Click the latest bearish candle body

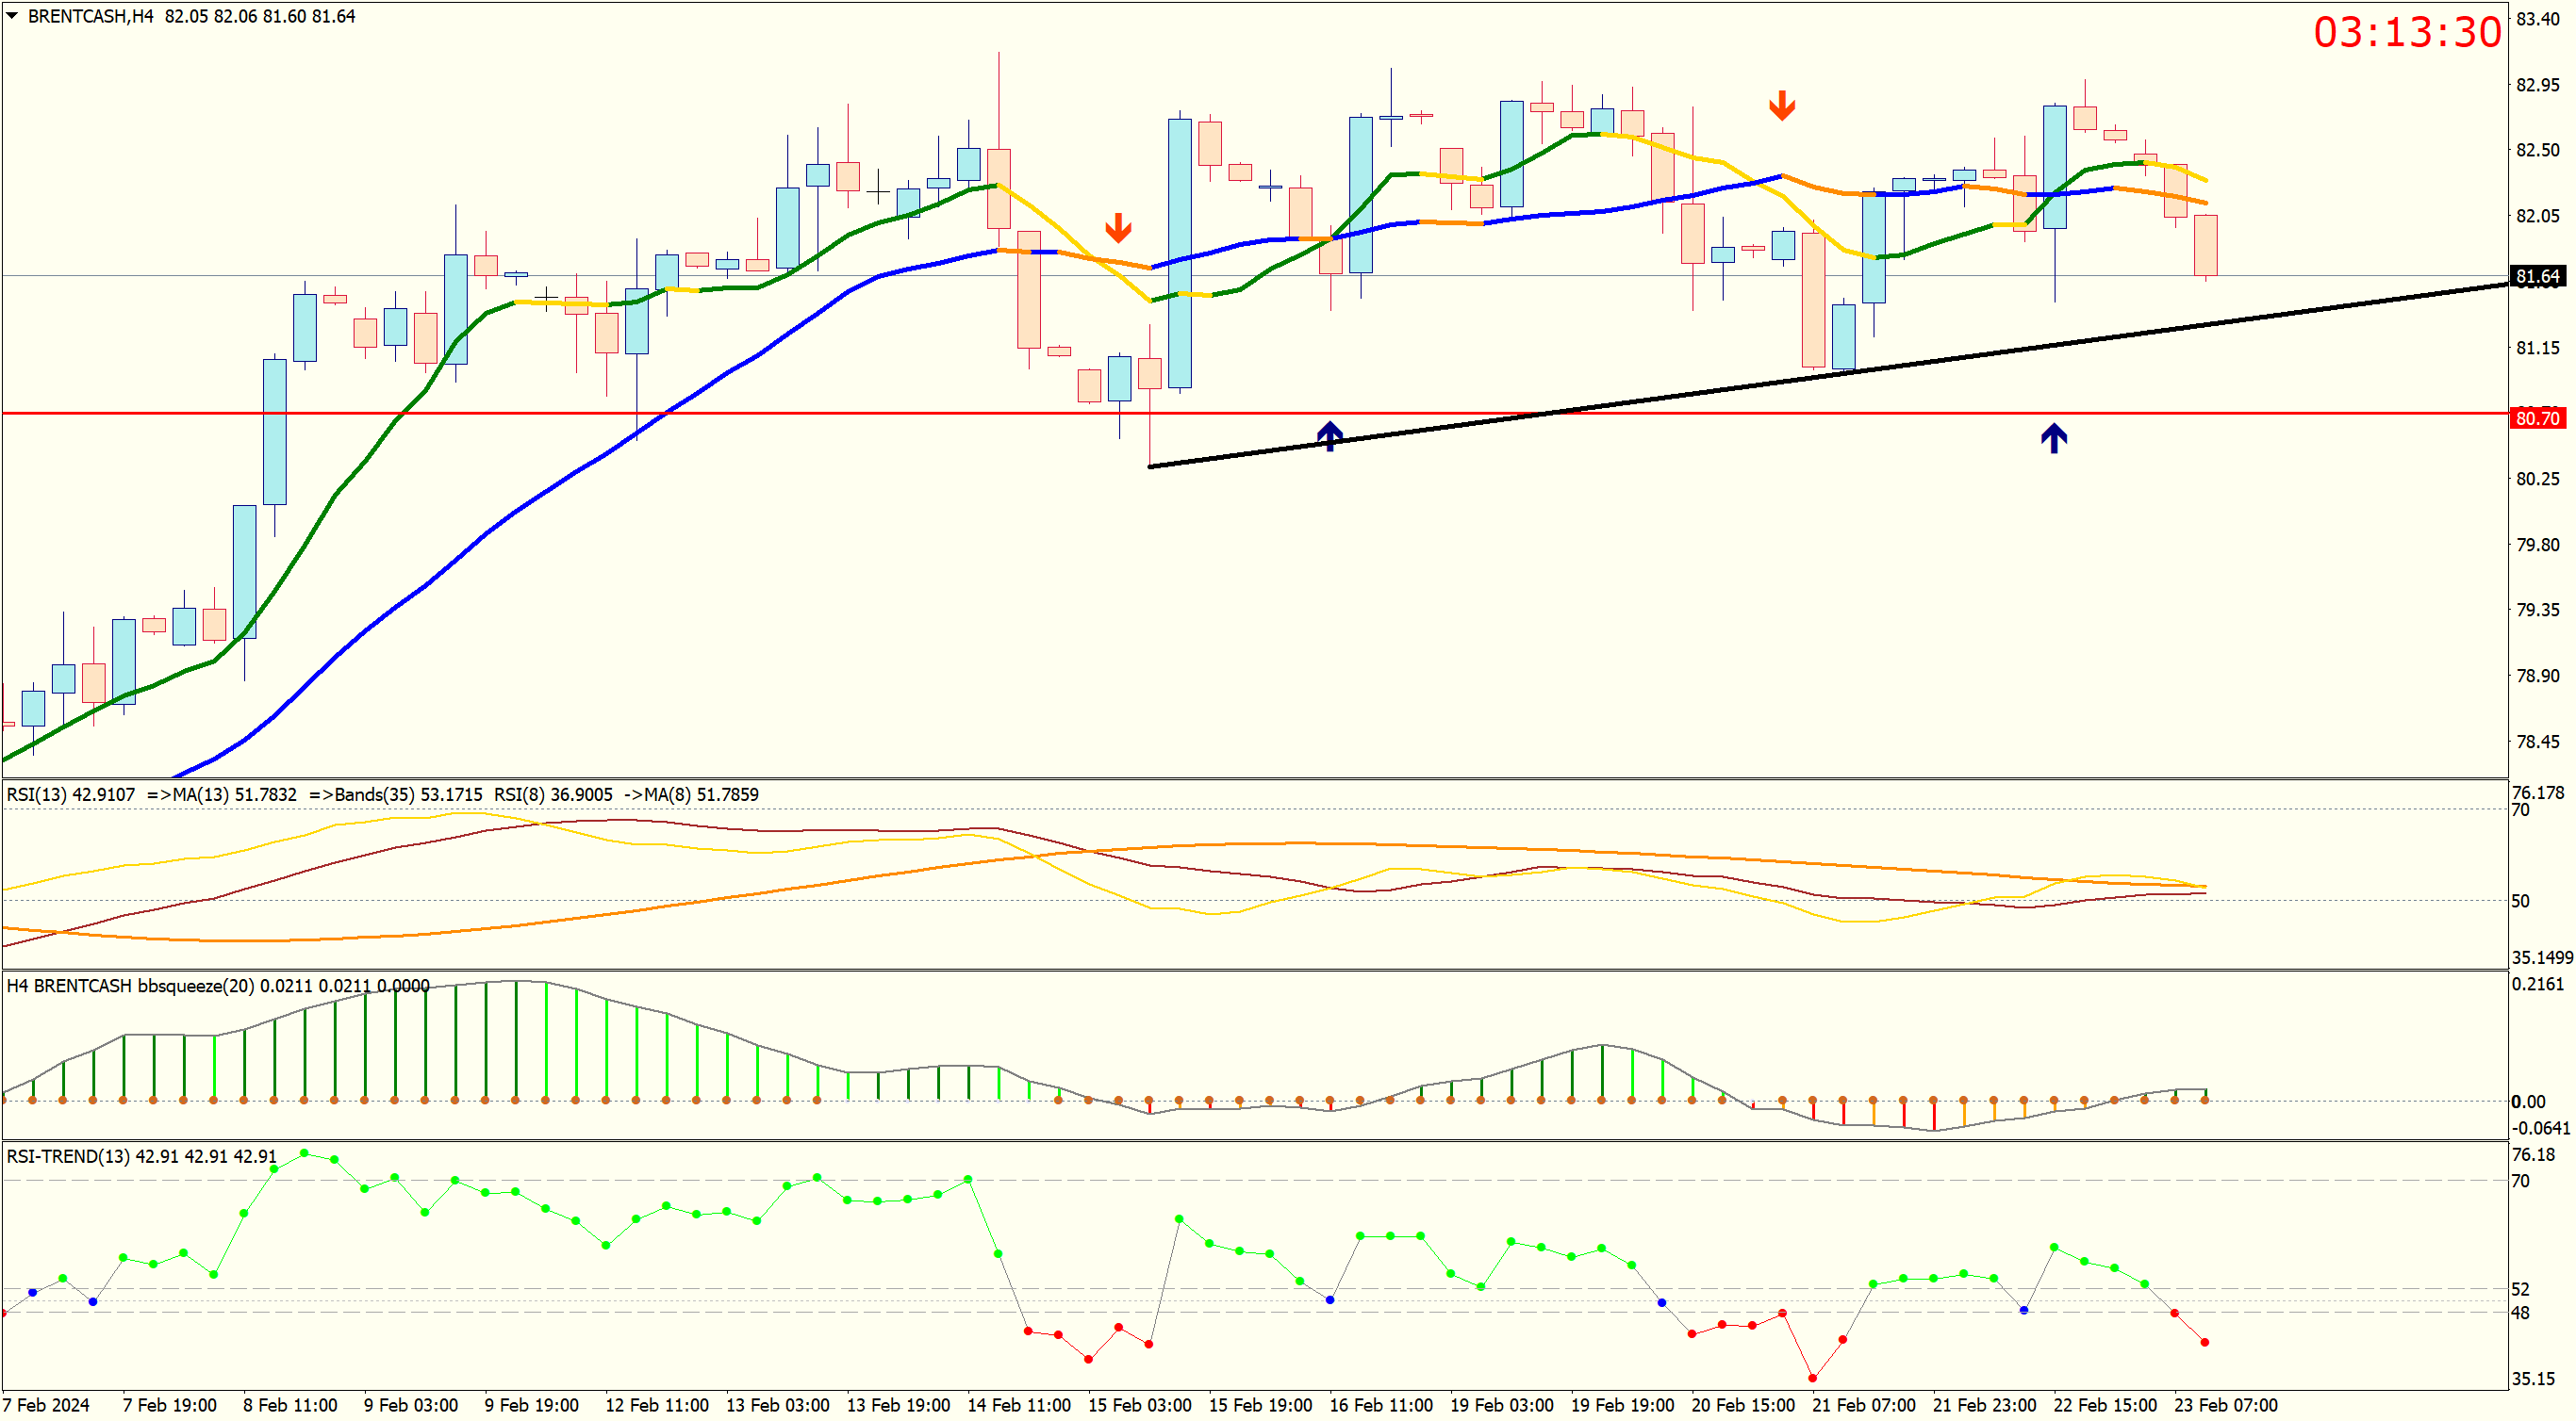[x=2205, y=245]
